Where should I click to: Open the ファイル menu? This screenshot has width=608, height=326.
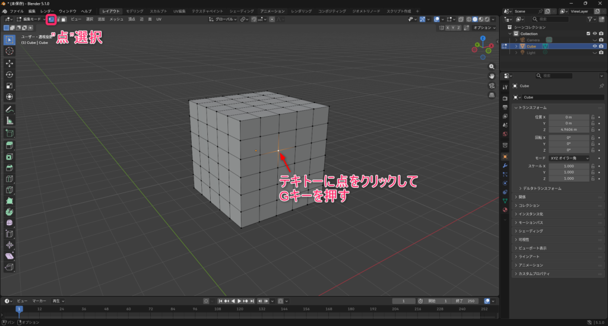17,11
